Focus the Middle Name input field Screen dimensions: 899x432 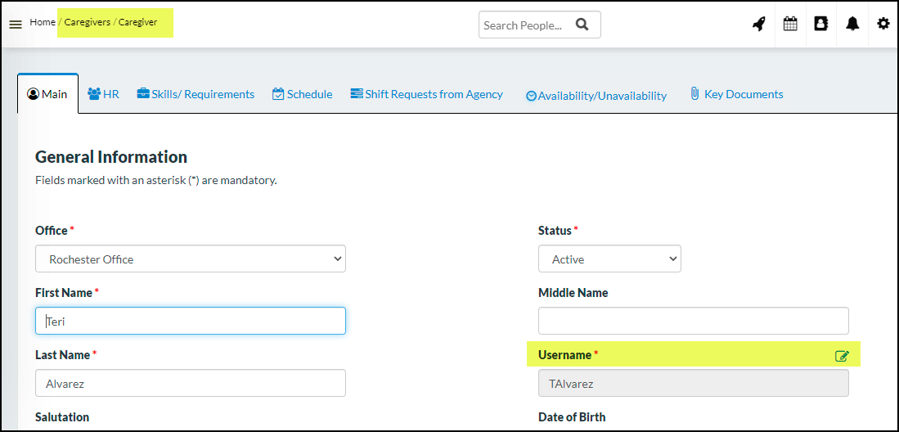(693, 321)
